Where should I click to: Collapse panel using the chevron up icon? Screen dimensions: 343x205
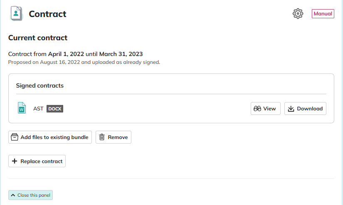click(13, 195)
